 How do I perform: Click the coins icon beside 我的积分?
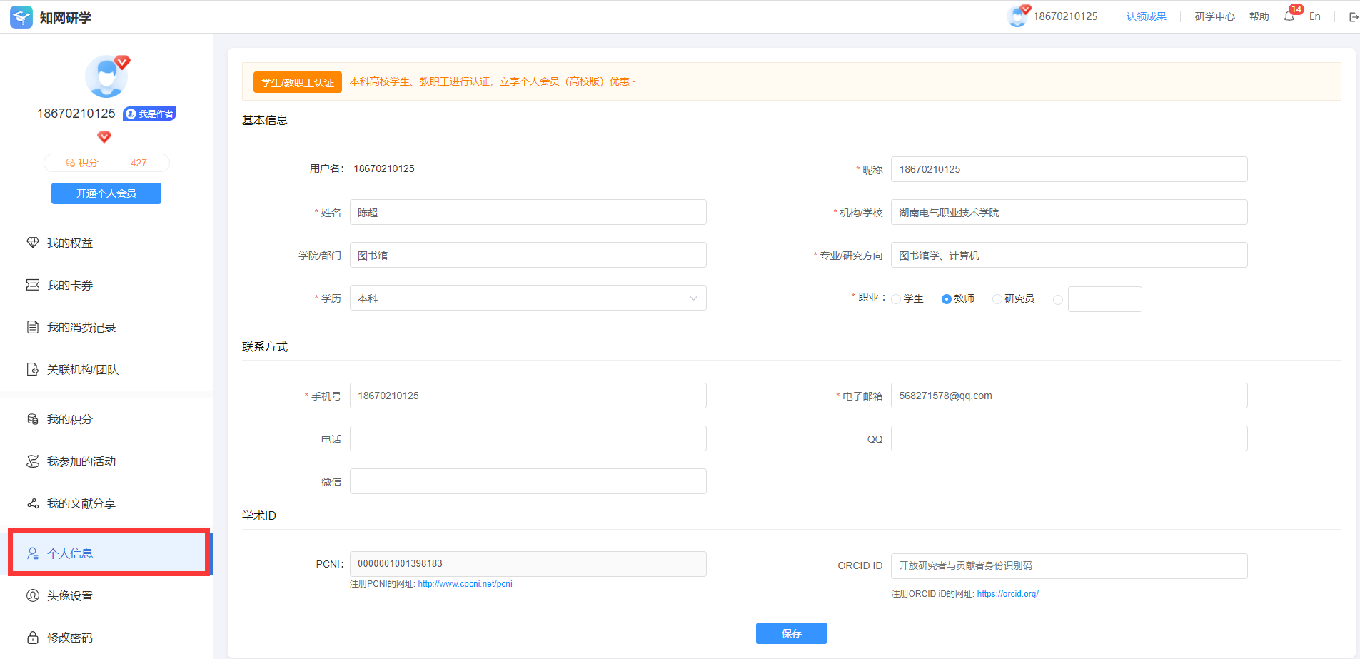coord(33,419)
